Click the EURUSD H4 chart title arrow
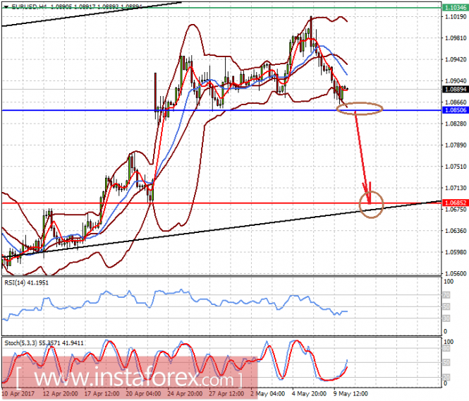This screenshot has height=401, width=469. [x=6, y=6]
